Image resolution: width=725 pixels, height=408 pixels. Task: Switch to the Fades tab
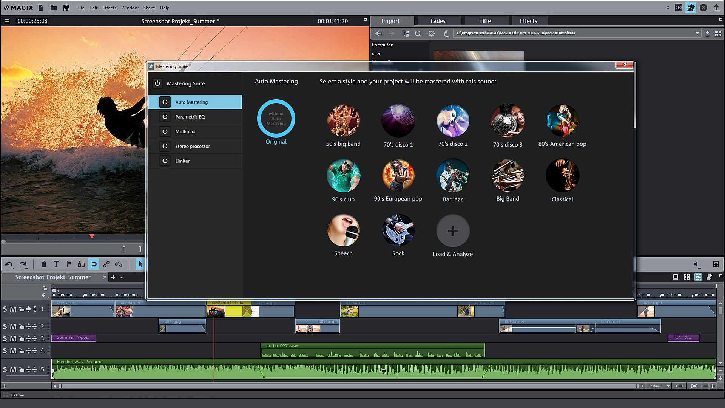438,21
